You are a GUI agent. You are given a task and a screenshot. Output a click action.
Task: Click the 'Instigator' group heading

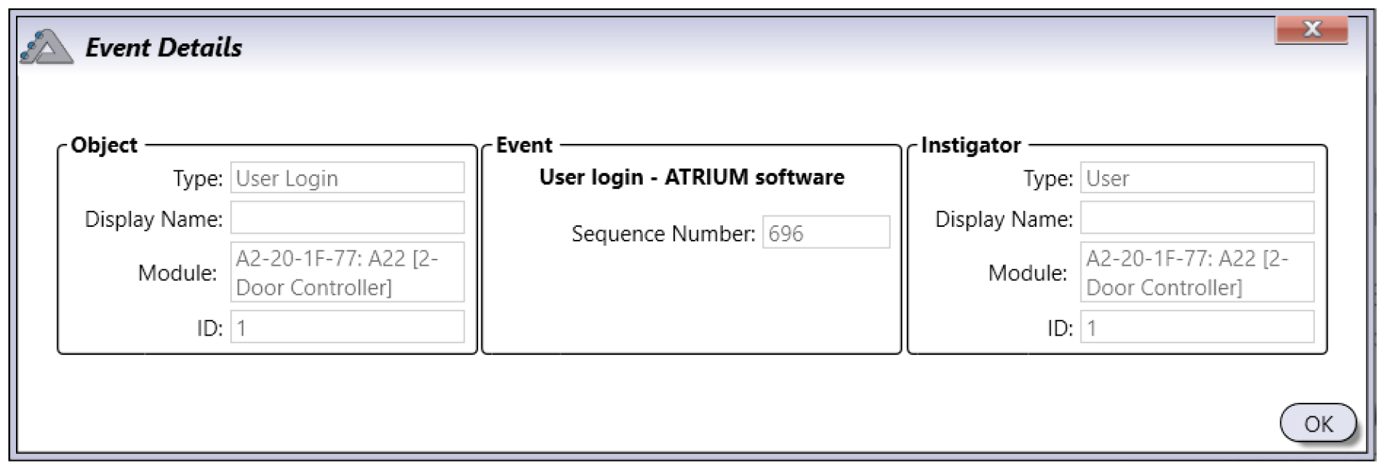coord(971,145)
